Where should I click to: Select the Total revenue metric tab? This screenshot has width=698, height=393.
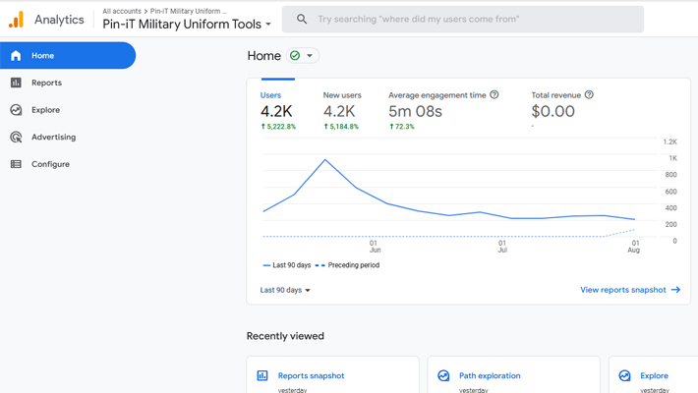click(562, 110)
